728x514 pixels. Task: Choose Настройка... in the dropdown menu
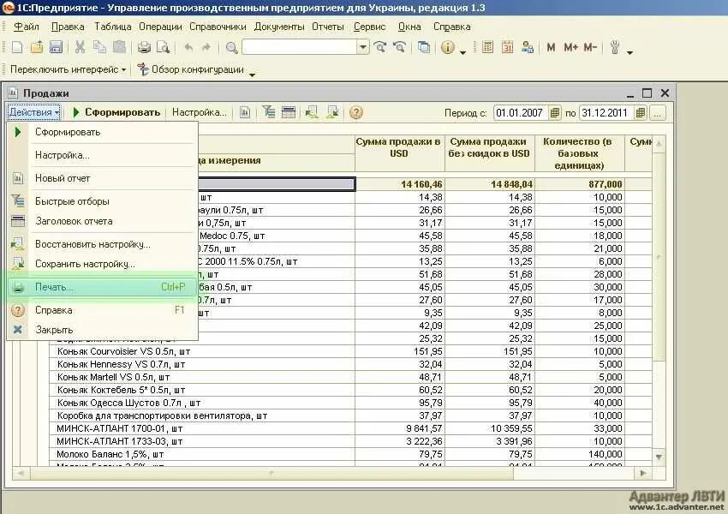102,155
